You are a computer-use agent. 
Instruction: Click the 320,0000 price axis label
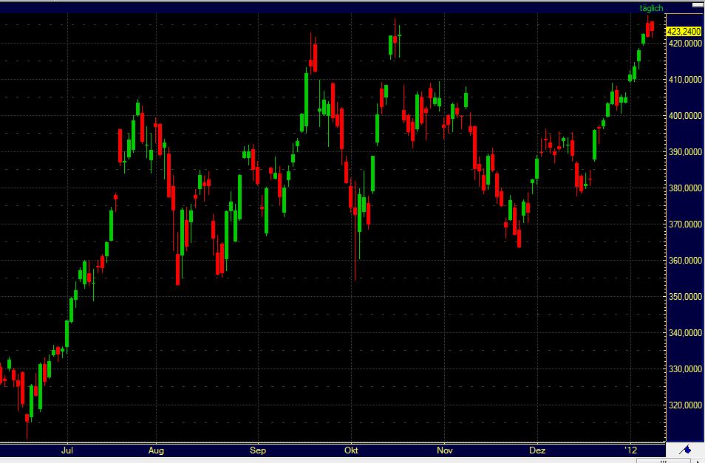[685, 405]
